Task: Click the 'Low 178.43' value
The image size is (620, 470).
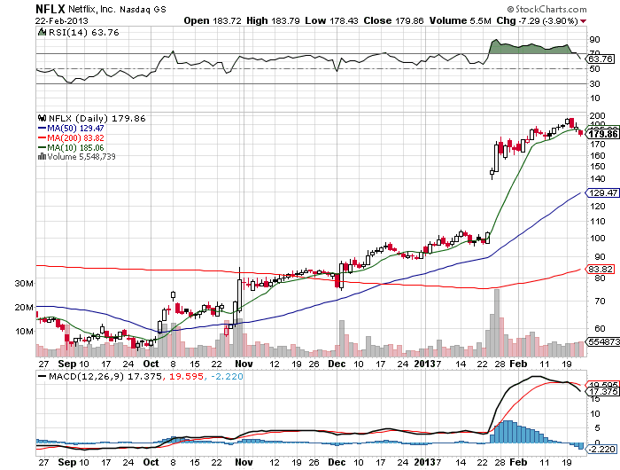Action: tap(331, 20)
